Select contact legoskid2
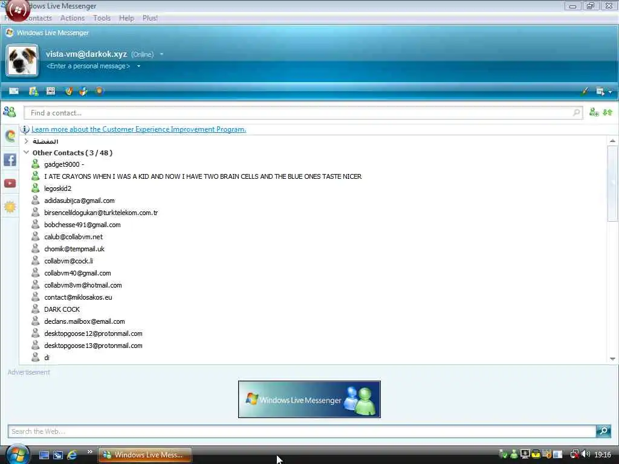This screenshot has width=619, height=464. point(57,188)
